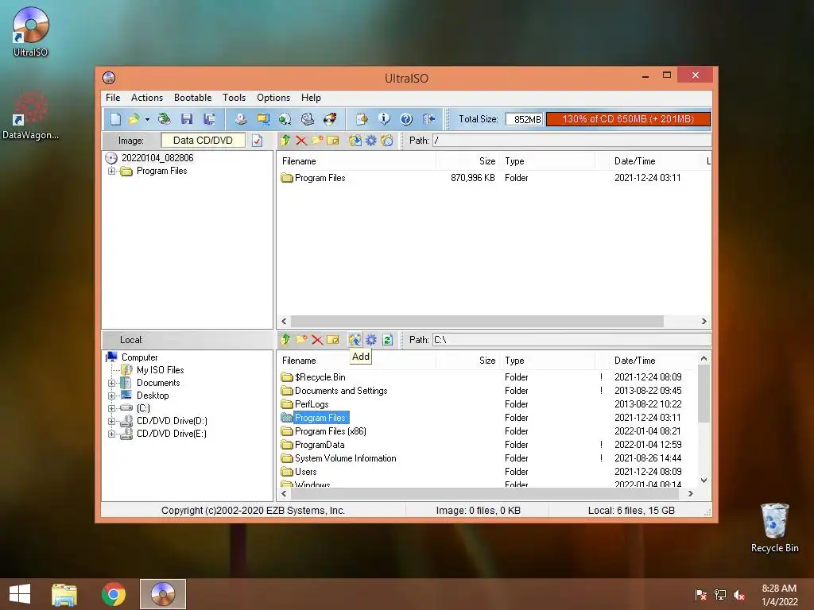Select the 20220104_082806 image root node

tap(157, 158)
